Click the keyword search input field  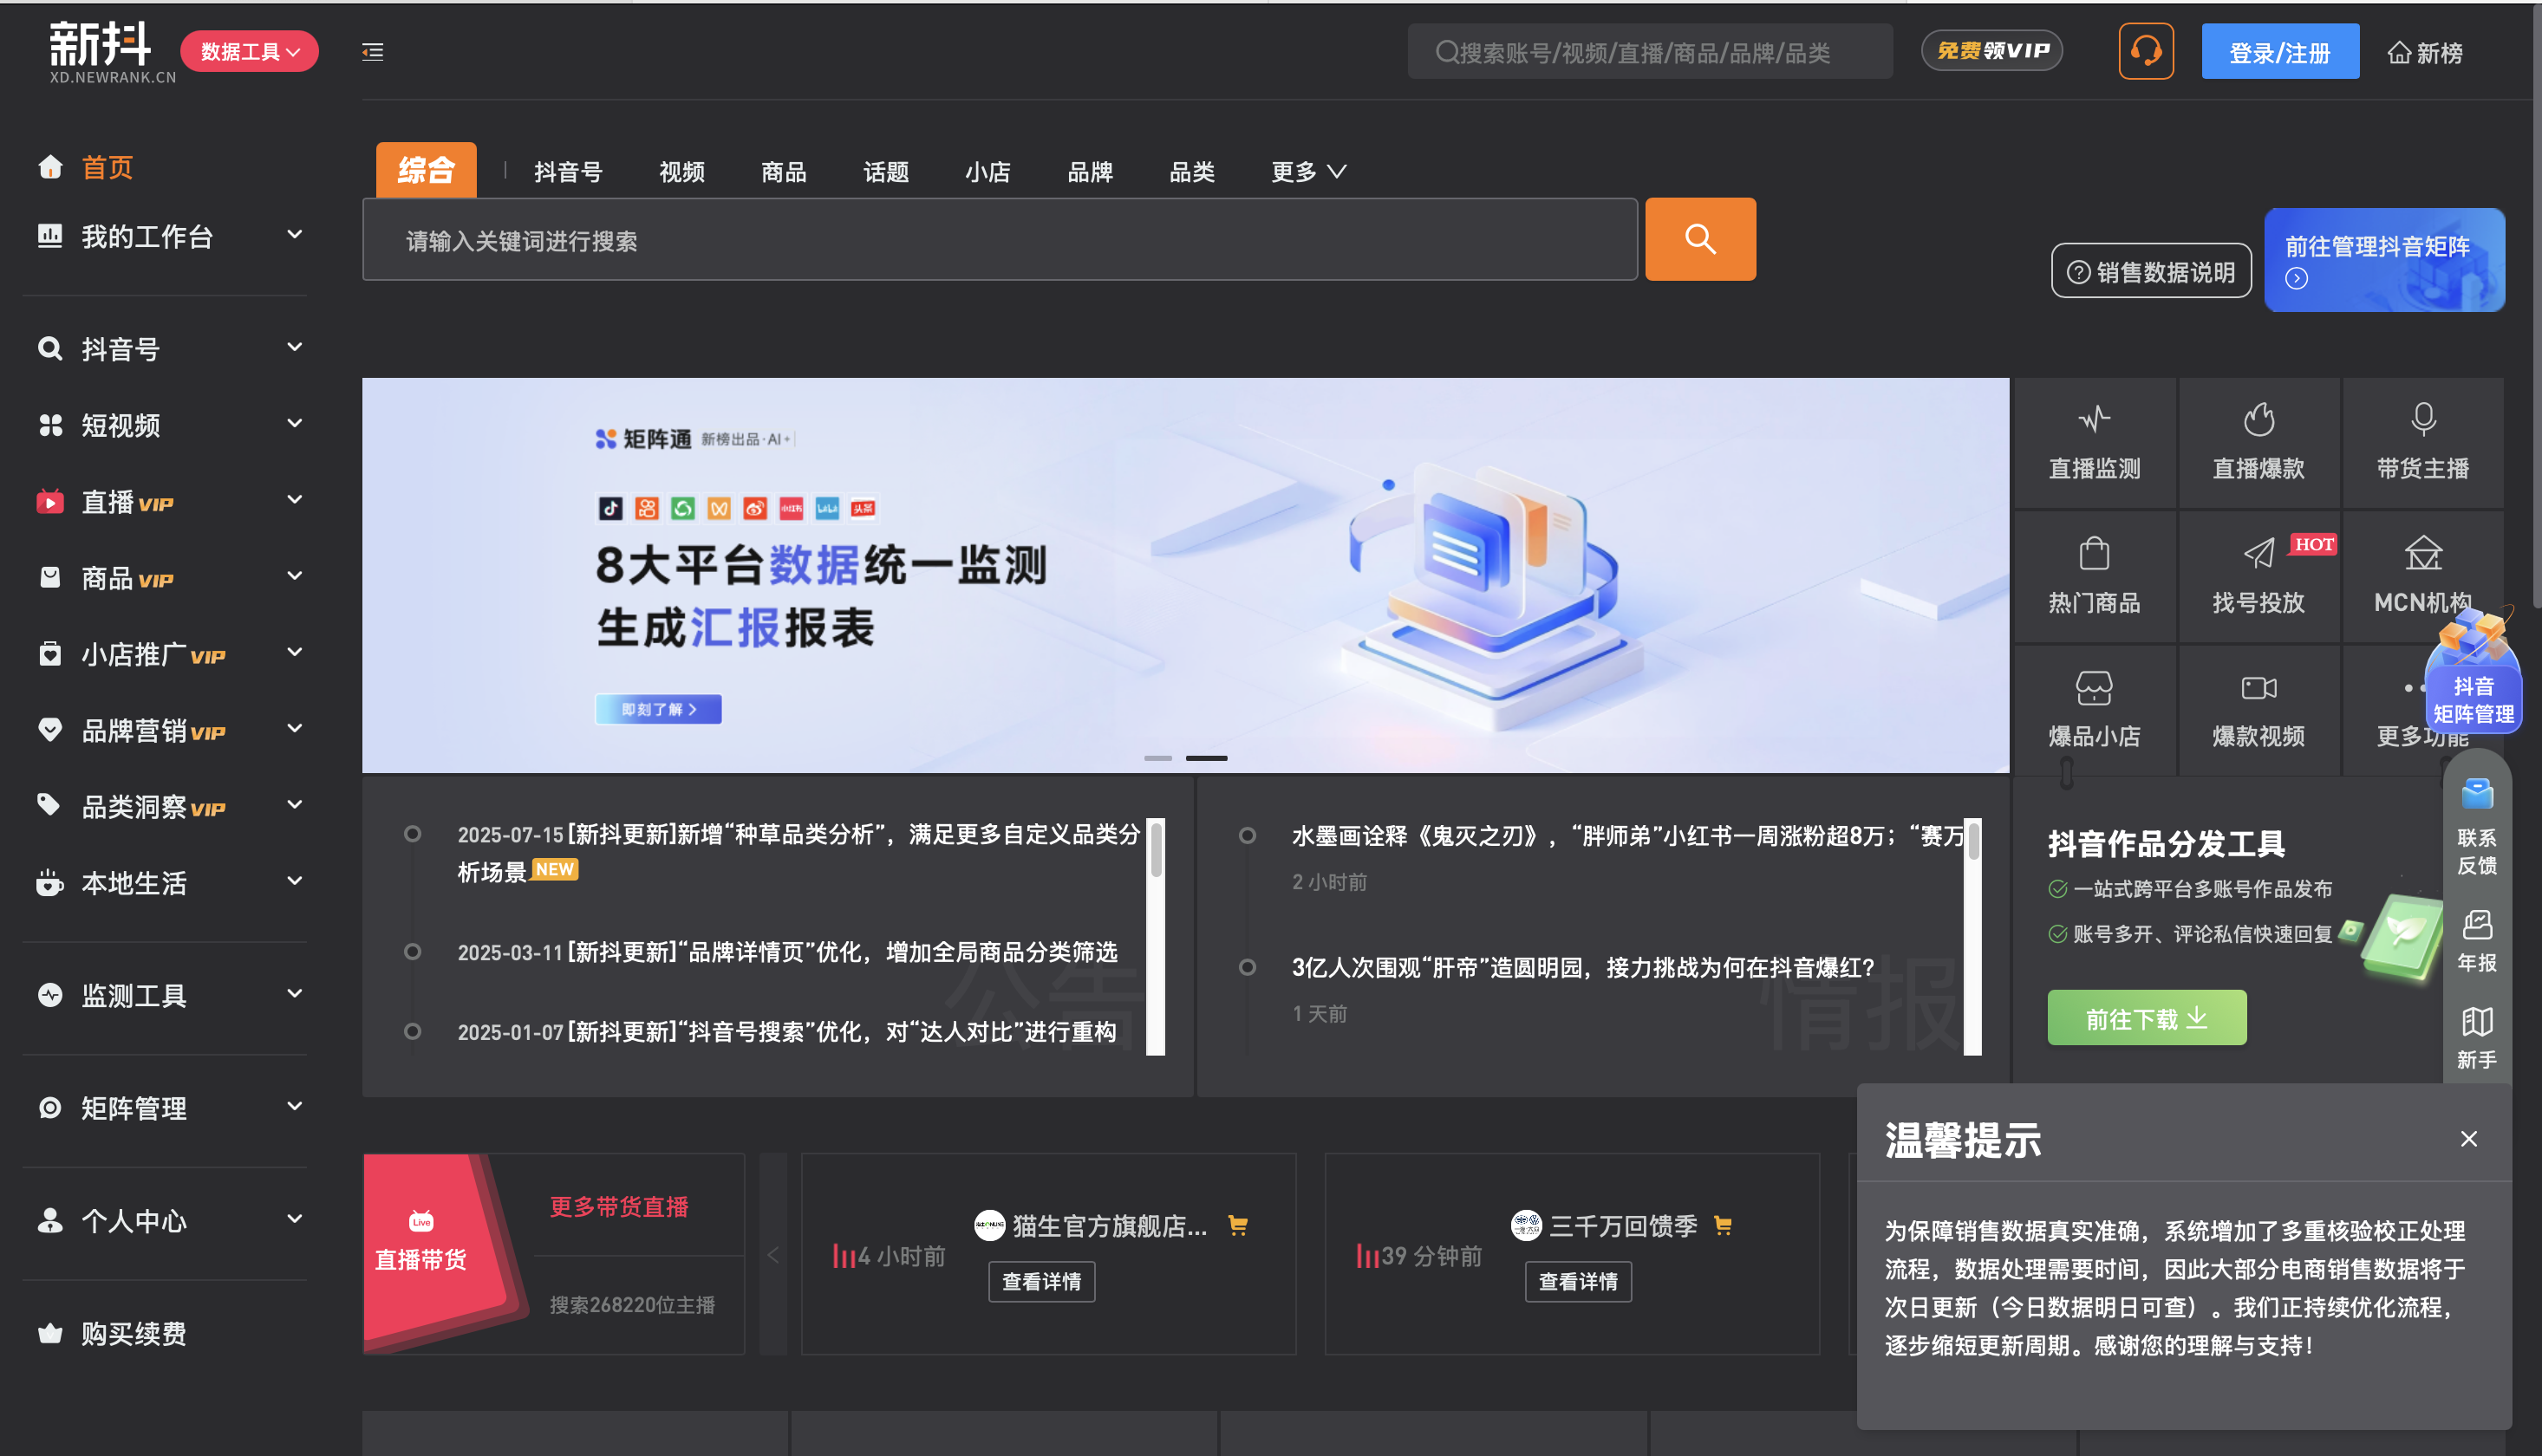click(1000, 239)
